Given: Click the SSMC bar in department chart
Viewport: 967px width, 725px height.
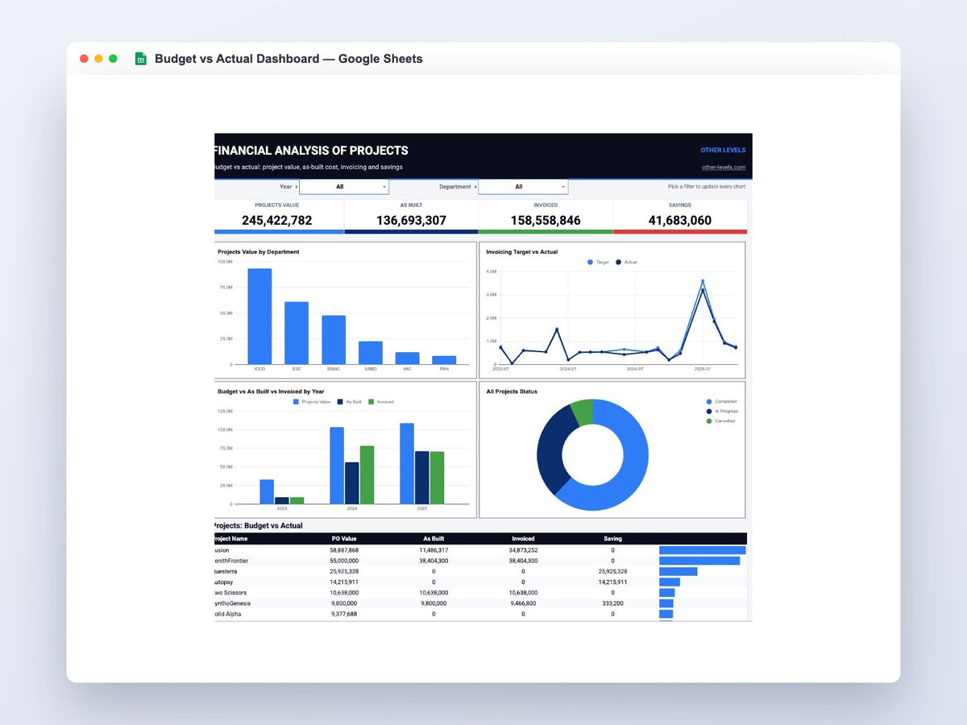Looking at the screenshot, I should tap(334, 340).
